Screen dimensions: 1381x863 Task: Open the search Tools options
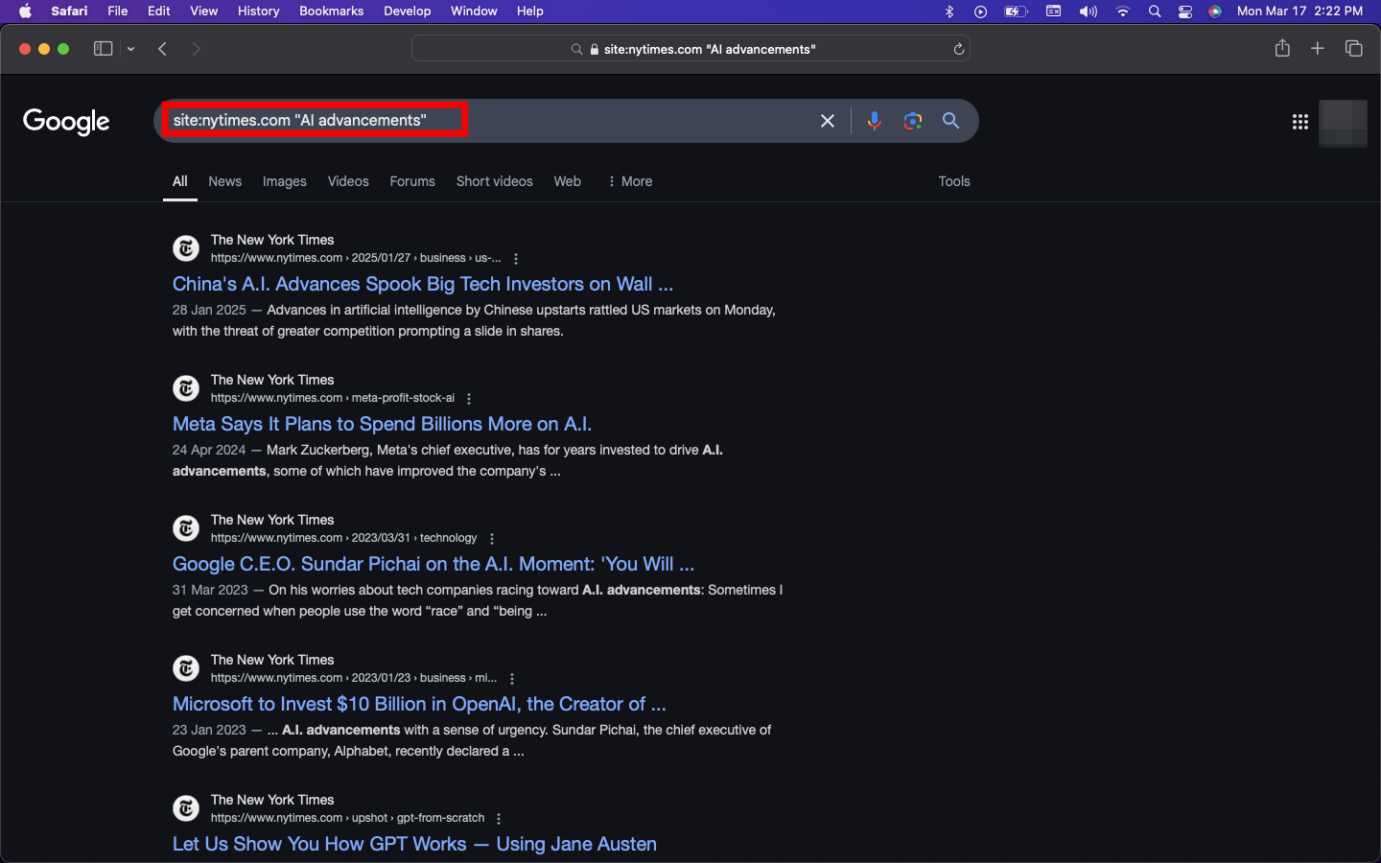[954, 181]
